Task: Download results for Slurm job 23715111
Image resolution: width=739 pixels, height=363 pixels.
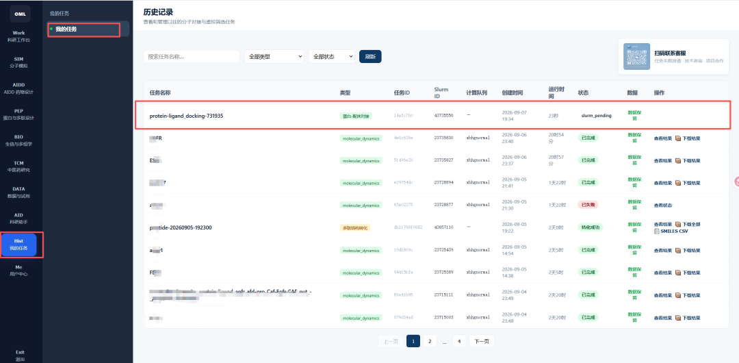Action: (x=688, y=295)
